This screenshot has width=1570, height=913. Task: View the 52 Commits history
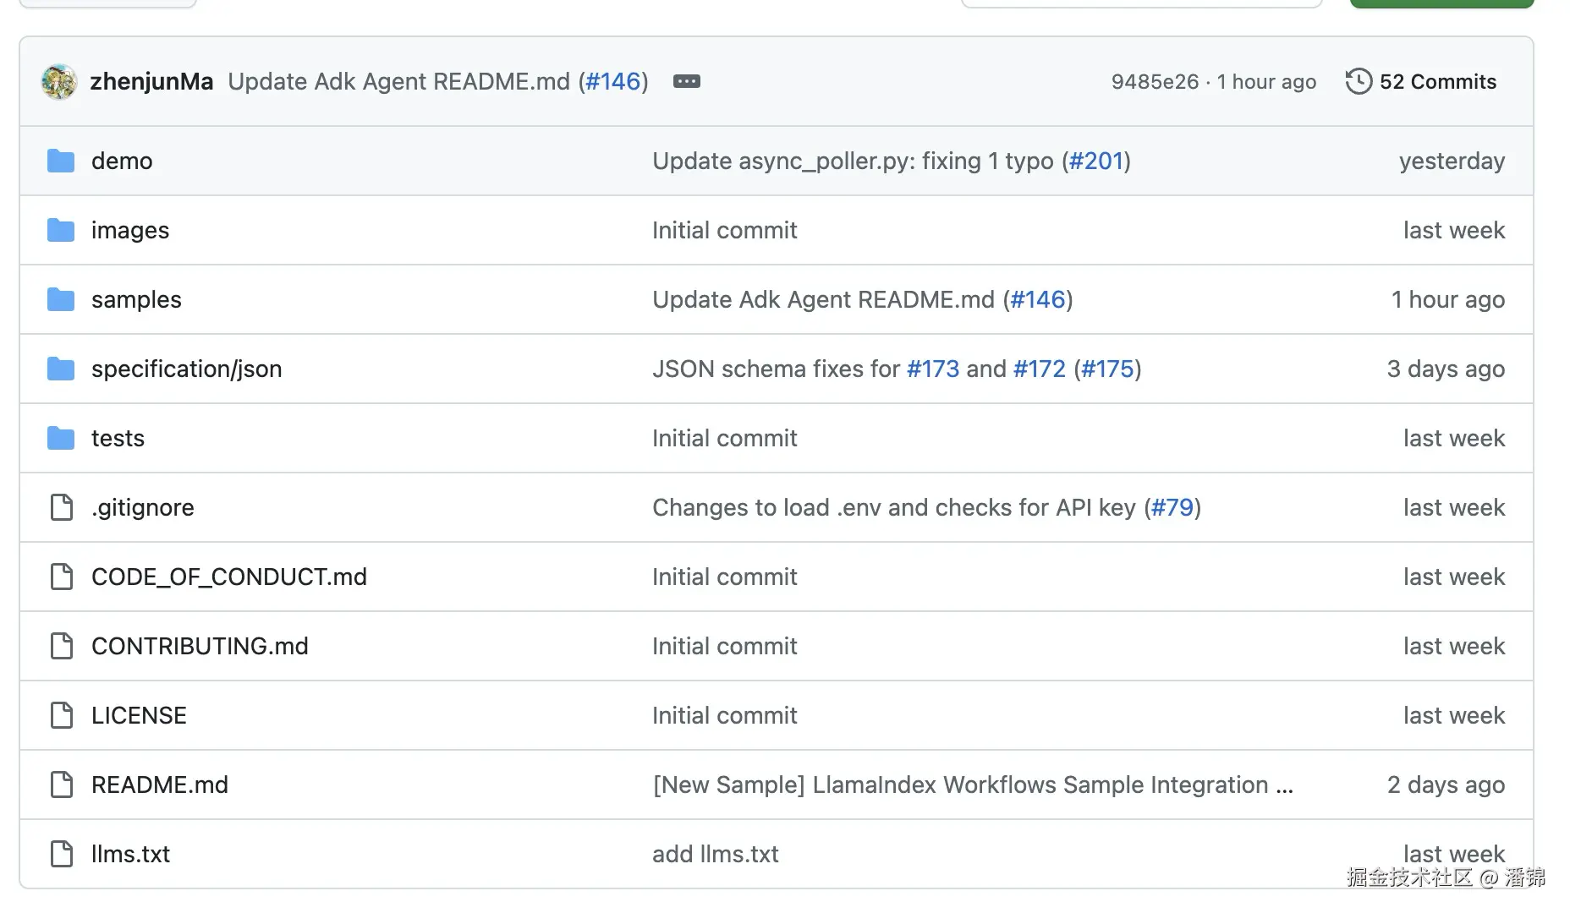1437,82
